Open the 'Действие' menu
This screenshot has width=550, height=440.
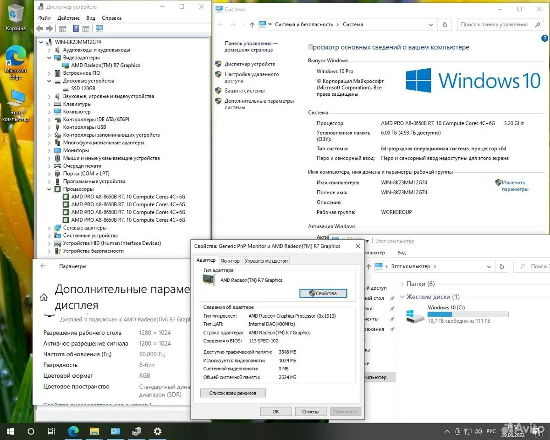[69, 18]
